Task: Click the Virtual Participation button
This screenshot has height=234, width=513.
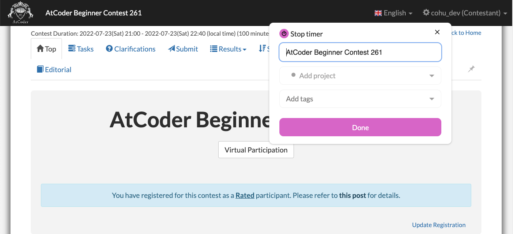Action: click(x=256, y=150)
